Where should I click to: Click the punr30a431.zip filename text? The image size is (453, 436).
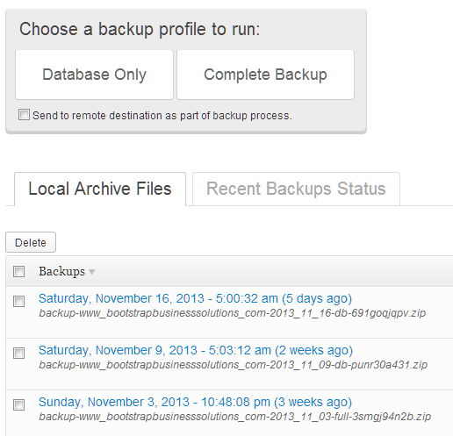234,365
